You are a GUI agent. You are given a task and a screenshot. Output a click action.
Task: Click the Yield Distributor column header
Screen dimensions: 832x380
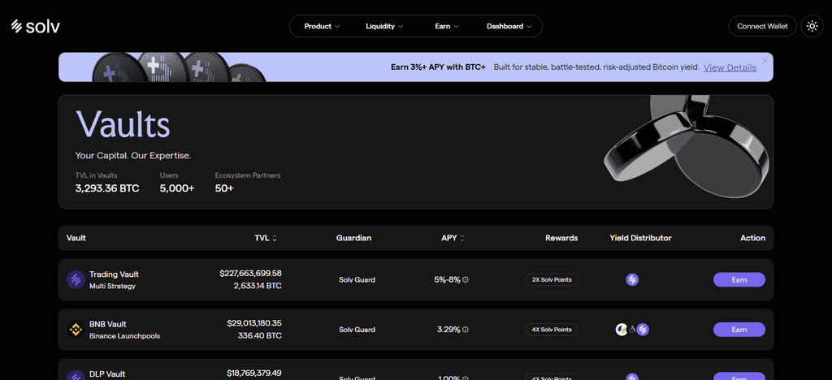[640, 238]
